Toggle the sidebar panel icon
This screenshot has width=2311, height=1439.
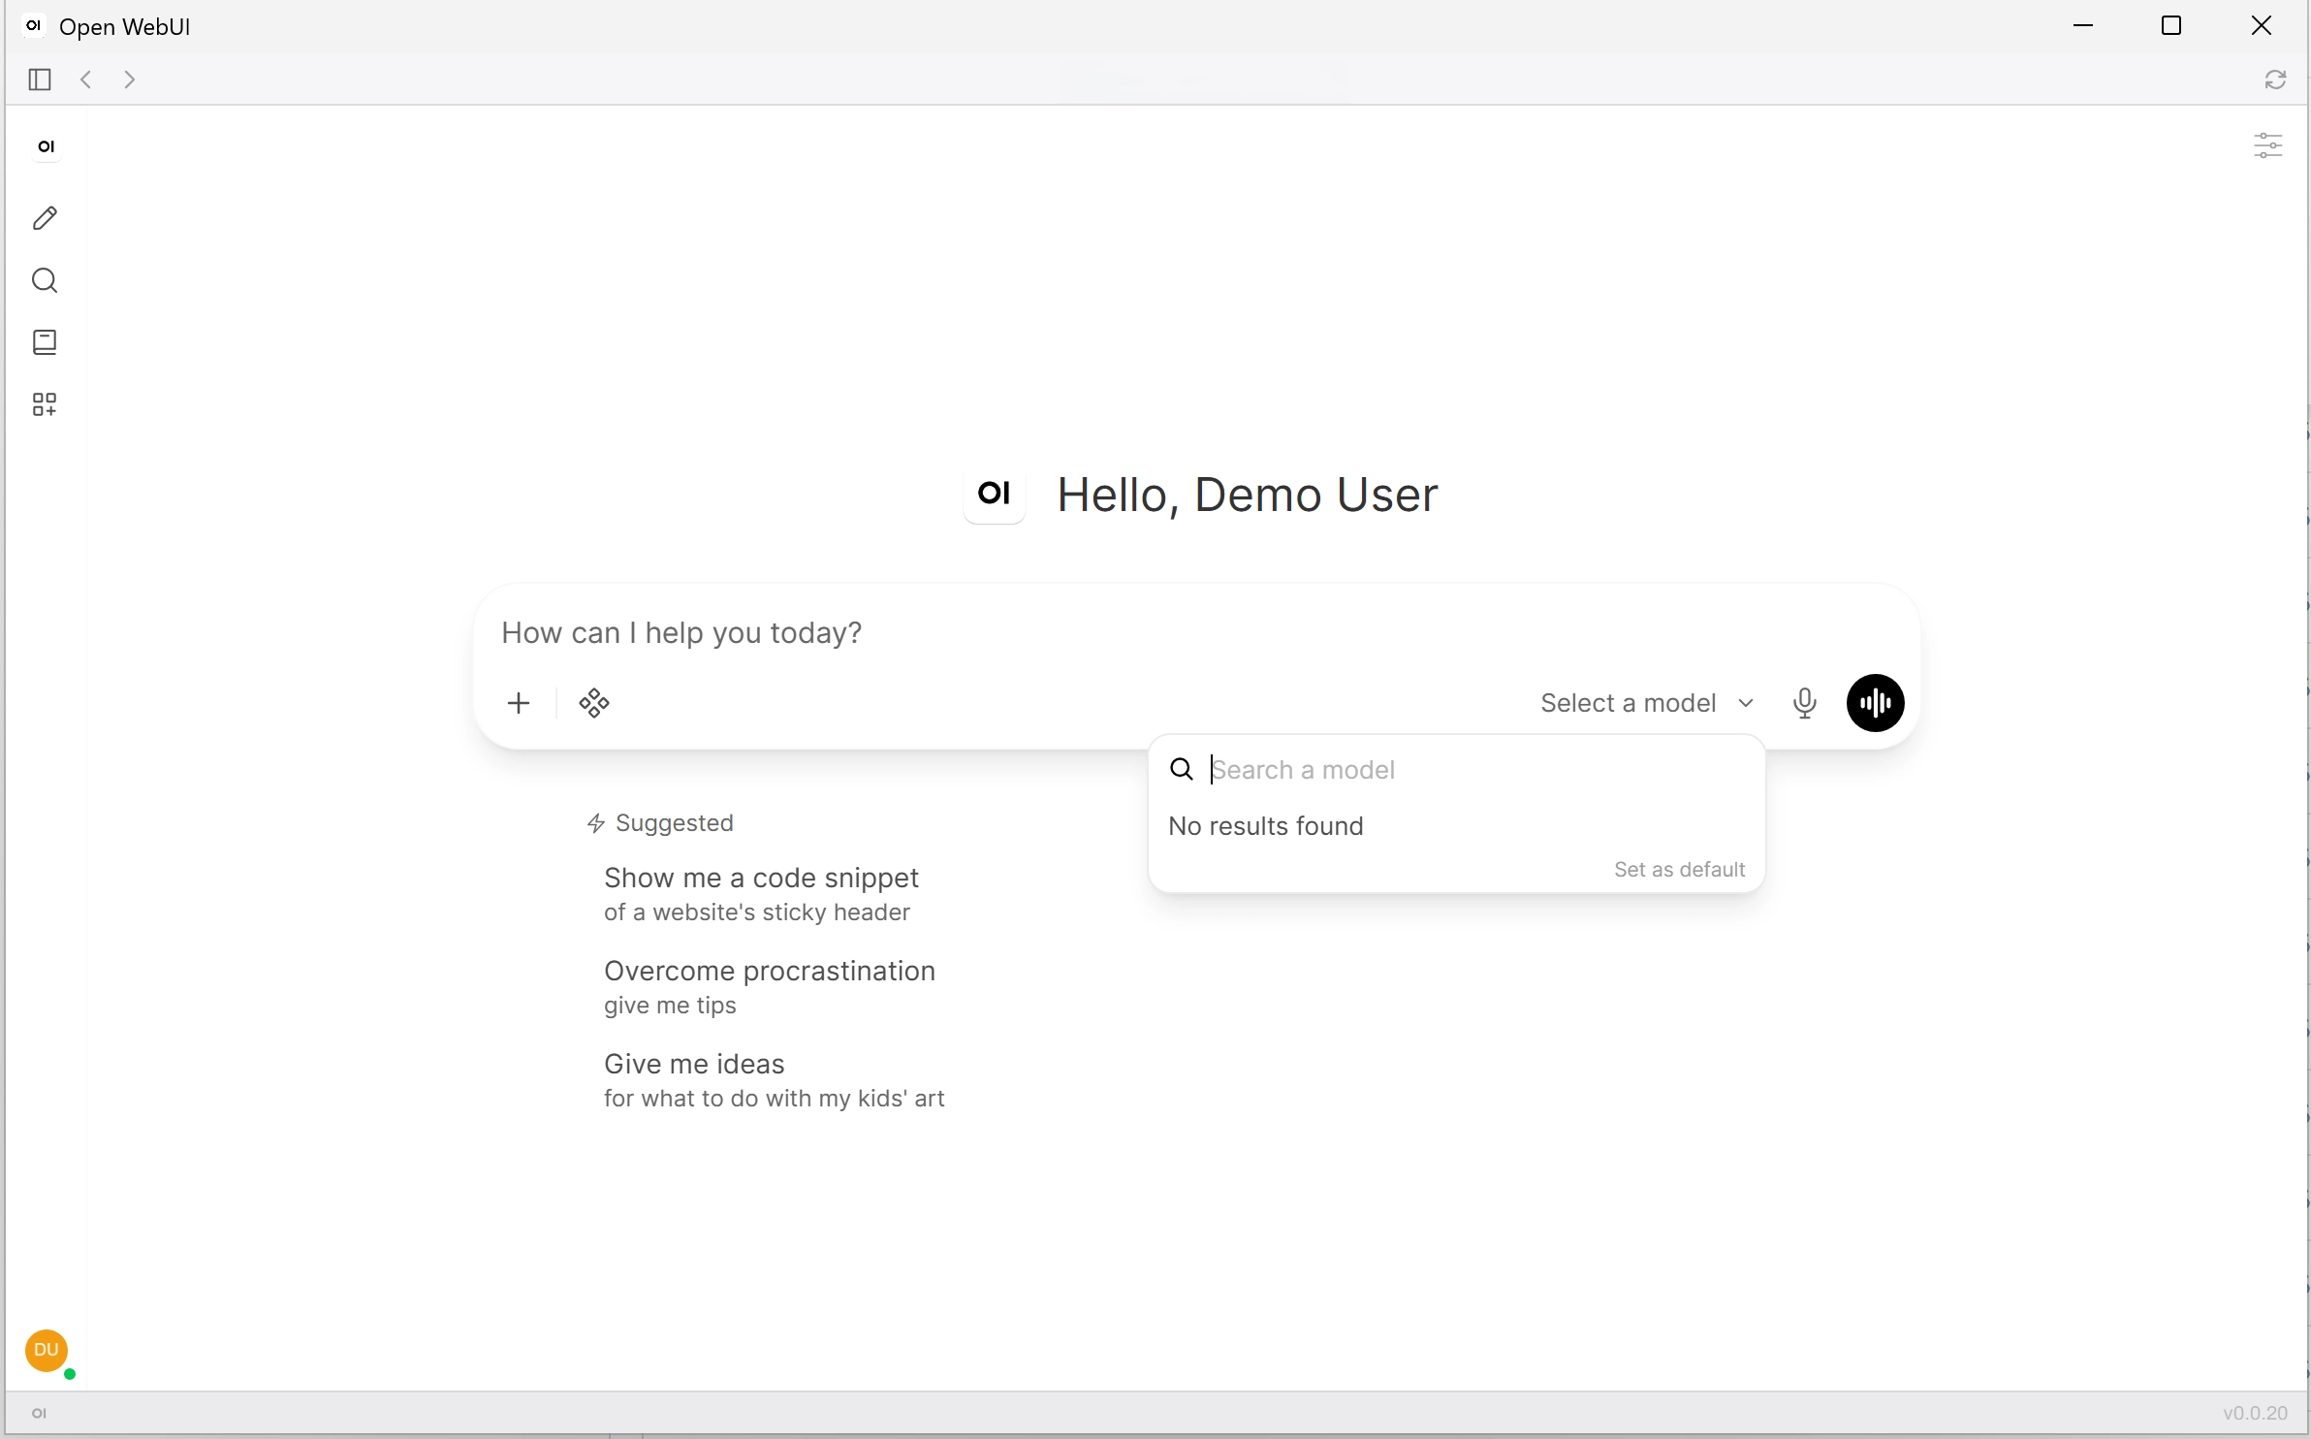40,80
